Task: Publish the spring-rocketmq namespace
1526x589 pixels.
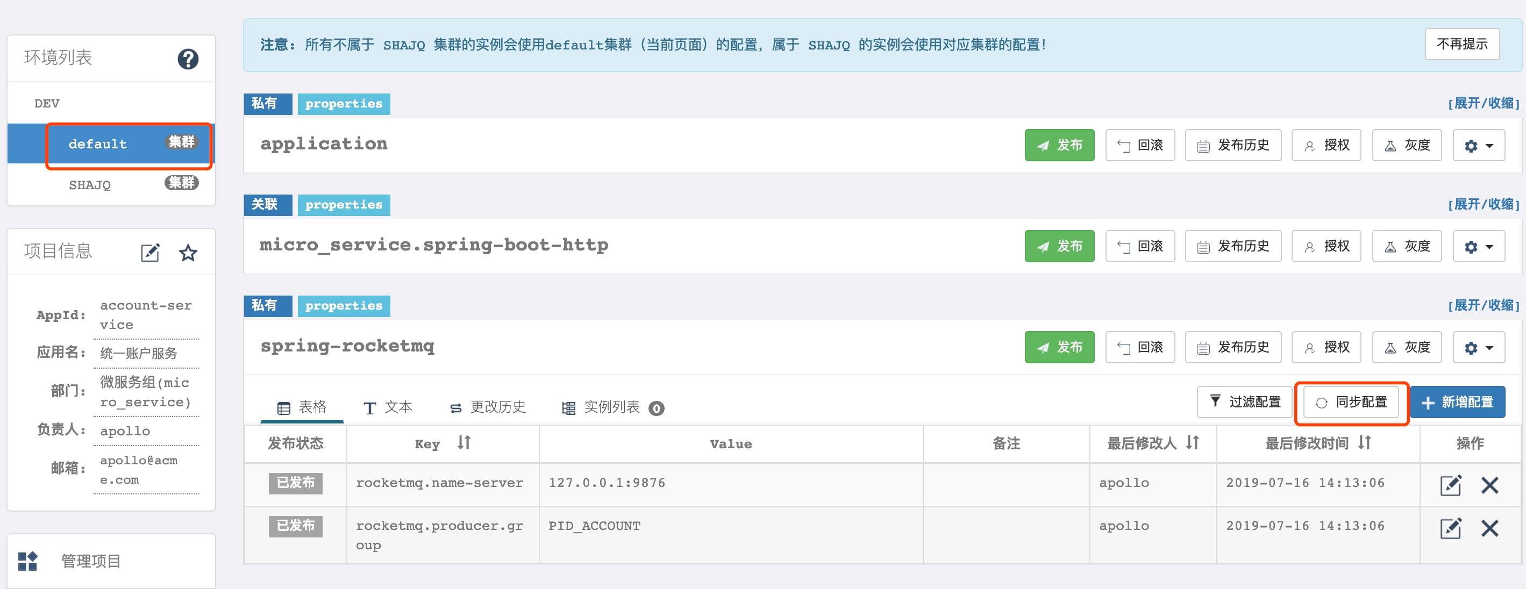Action: (x=1059, y=348)
